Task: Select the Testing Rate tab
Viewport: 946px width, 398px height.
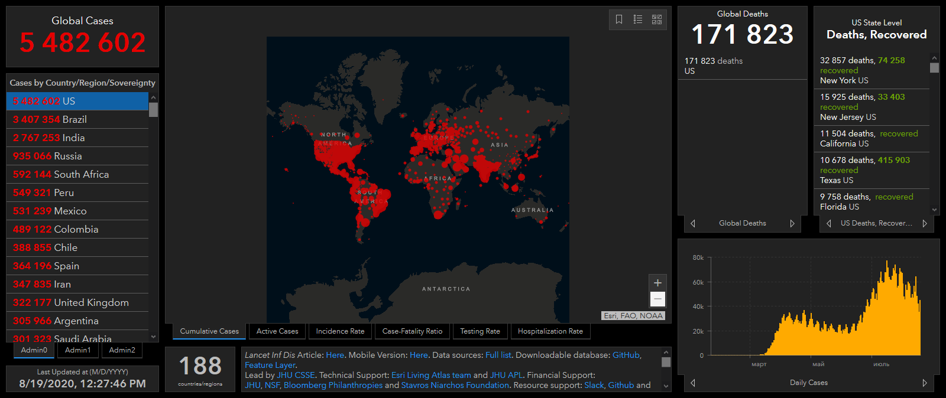Action: pos(480,331)
